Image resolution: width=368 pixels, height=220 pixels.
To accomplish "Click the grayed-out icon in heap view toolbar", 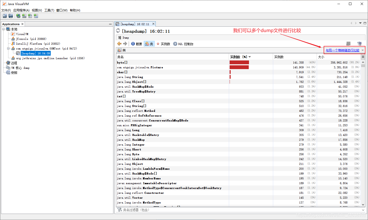I will click(348, 44).
